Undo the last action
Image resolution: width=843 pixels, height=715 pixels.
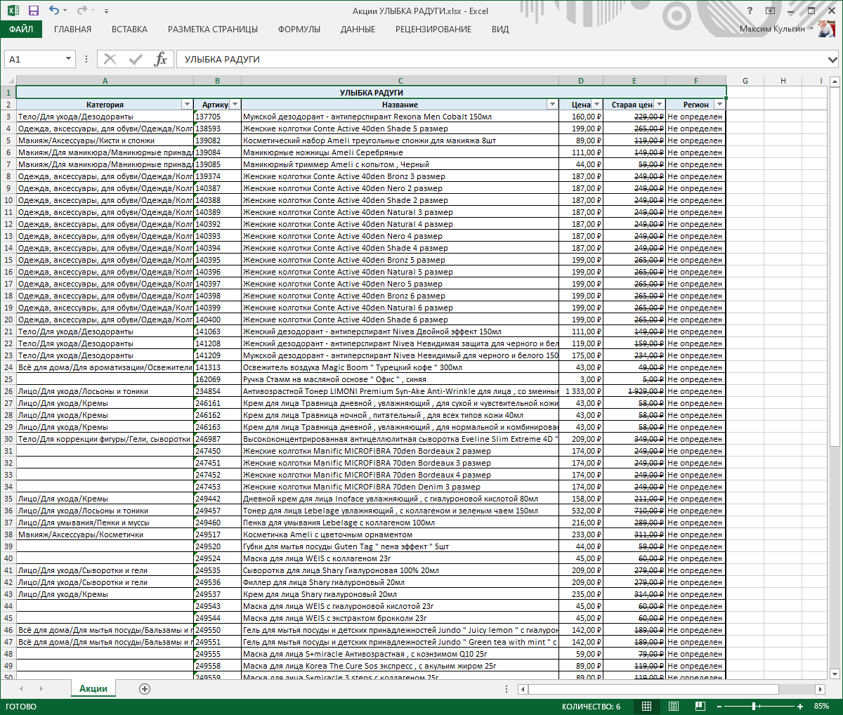click(x=54, y=11)
